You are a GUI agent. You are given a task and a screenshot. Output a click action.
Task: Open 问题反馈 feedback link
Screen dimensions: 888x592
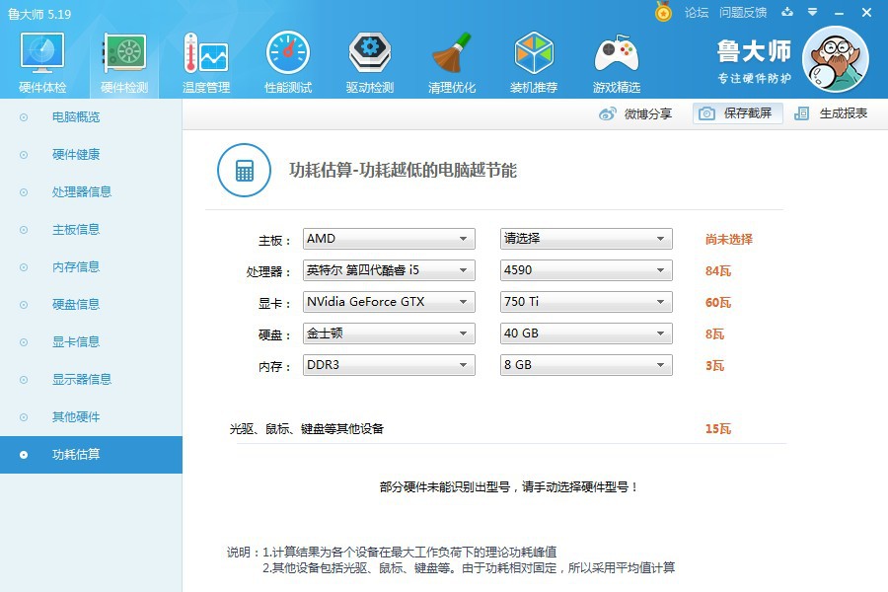pos(742,13)
